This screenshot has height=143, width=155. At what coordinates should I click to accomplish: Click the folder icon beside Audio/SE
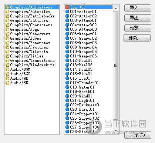(x=7, y=83)
